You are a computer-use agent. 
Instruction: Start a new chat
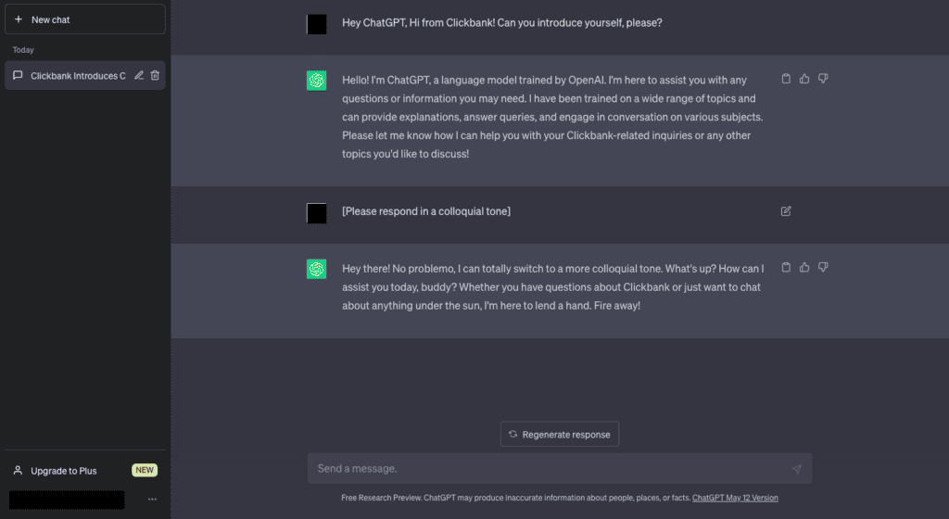pyautogui.click(x=84, y=19)
